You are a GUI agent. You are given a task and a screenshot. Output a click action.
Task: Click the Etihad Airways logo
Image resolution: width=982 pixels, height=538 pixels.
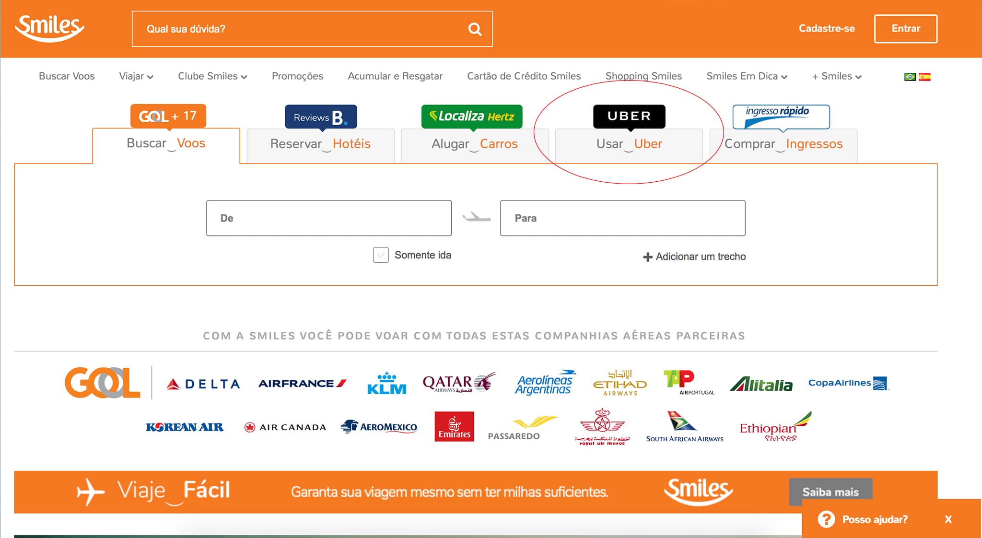coord(620,383)
